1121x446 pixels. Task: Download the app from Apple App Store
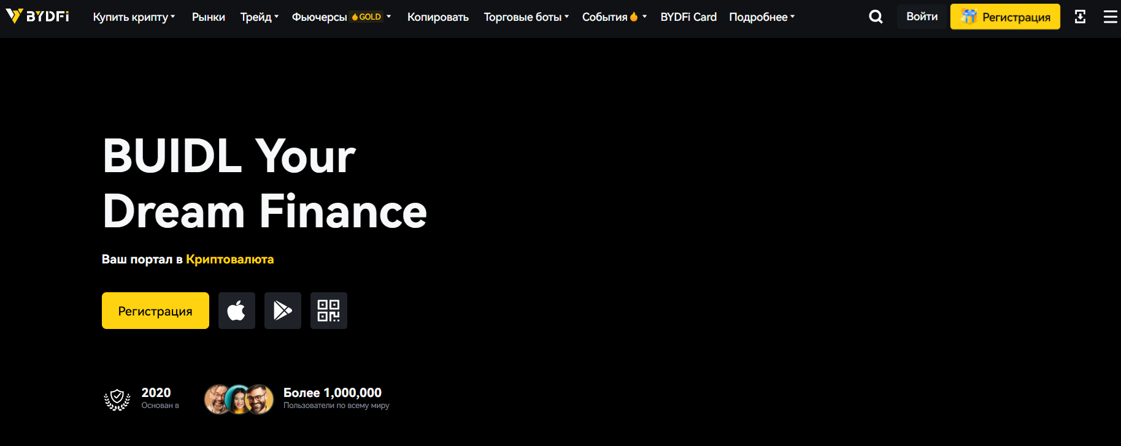(237, 311)
